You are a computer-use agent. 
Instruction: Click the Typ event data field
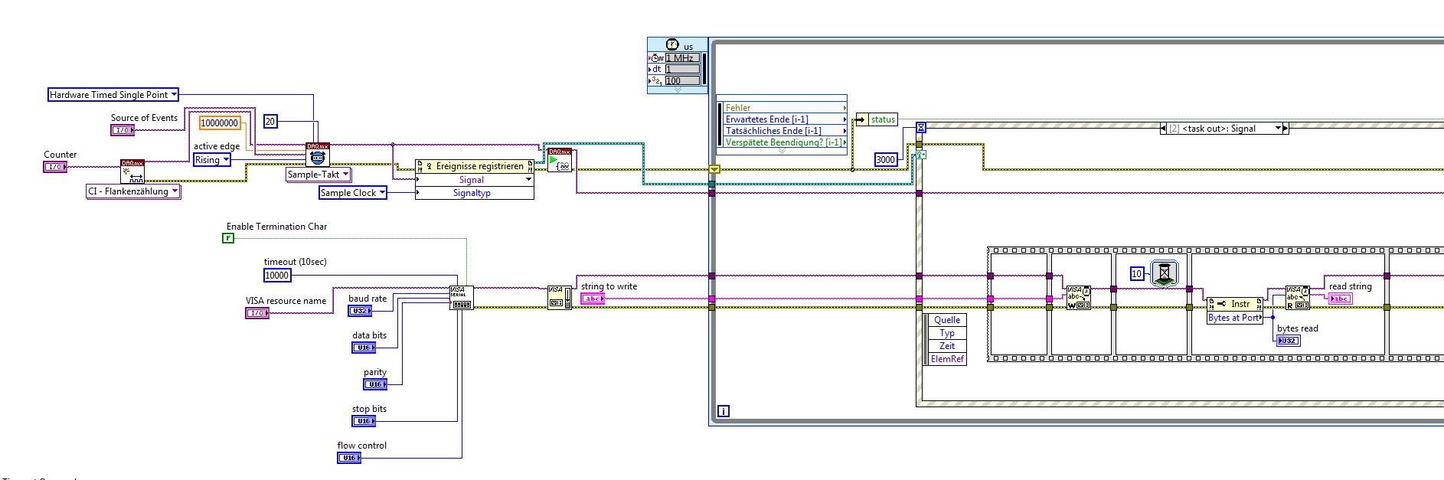click(x=947, y=333)
